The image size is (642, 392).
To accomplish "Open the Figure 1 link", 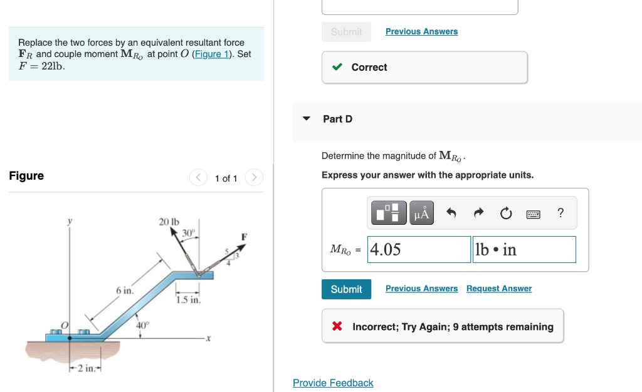I will 212,54.
